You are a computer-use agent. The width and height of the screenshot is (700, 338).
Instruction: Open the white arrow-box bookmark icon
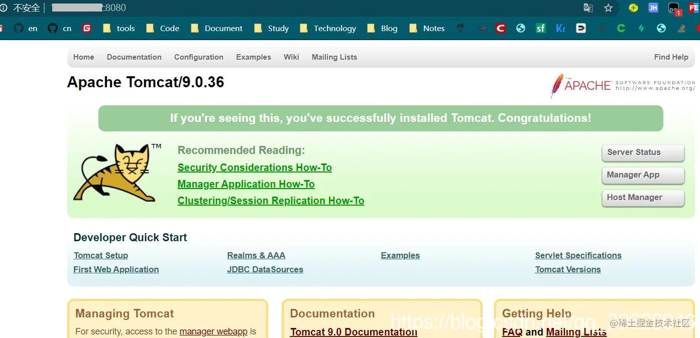tap(581, 29)
